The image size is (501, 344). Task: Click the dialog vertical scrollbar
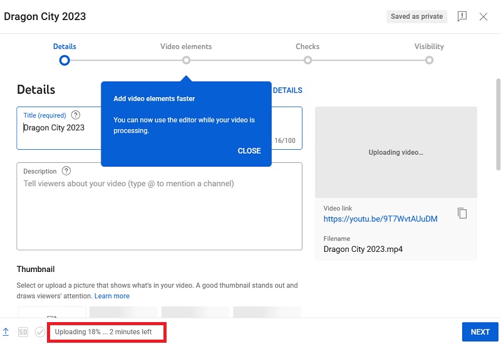[498, 124]
